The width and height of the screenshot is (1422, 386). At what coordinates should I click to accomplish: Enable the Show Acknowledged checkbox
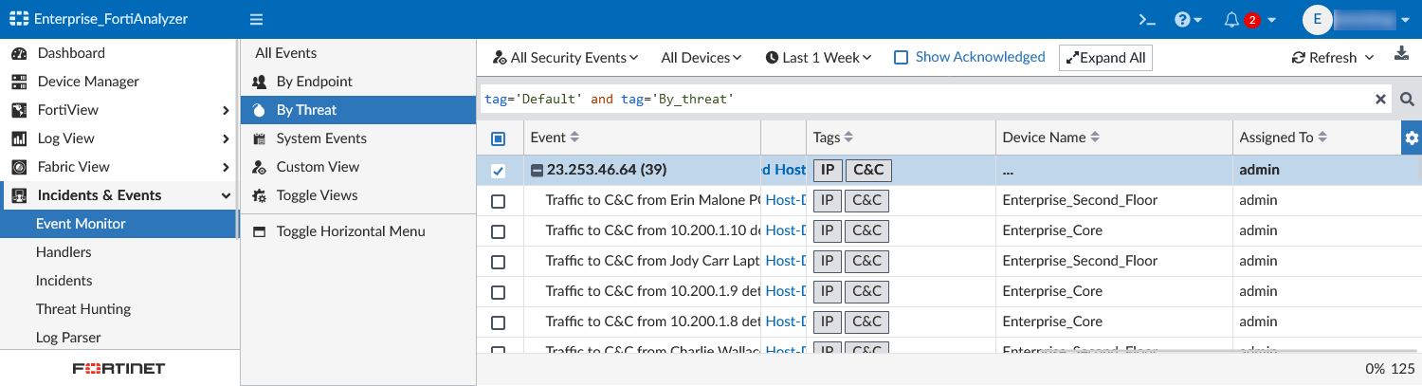[902, 57]
